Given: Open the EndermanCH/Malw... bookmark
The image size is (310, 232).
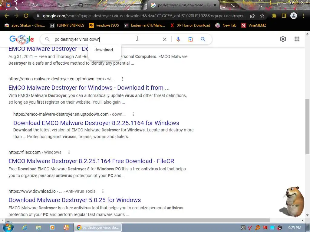Looking at the screenshot, I should [144, 25].
